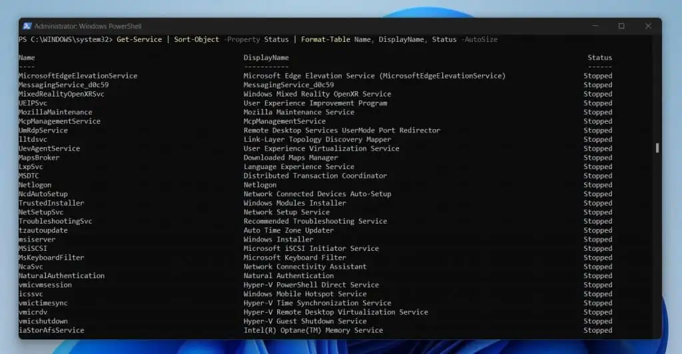Click the UevAgentService service name
The image size is (682, 354).
point(49,148)
